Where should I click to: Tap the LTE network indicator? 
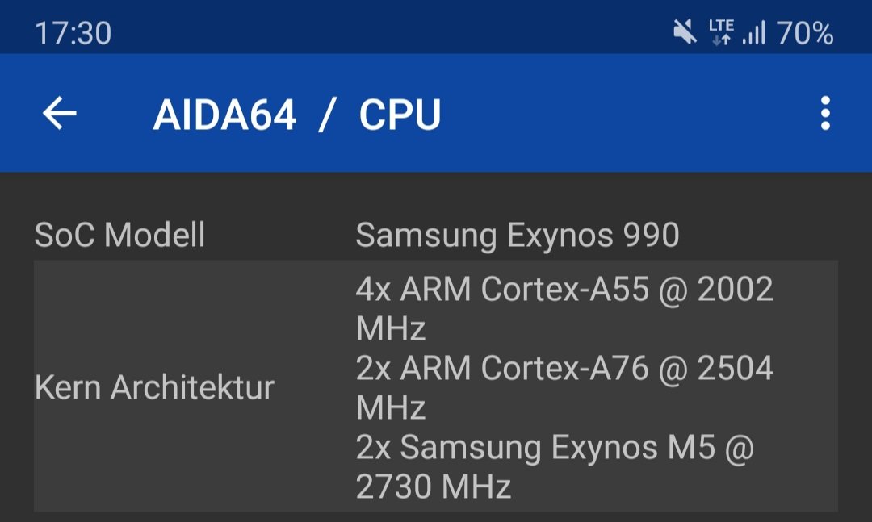point(721,26)
